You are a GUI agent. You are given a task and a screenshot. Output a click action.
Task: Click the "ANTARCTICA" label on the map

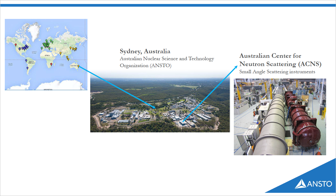(48, 90)
